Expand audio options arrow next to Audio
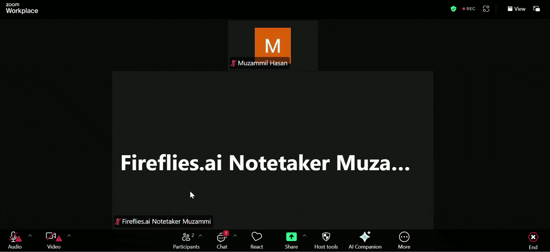This screenshot has height=252, width=550. pos(30,236)
